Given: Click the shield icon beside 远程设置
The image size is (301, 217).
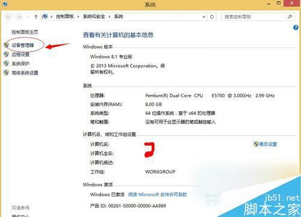Looking at the screenshot, I should coord(7,54).
